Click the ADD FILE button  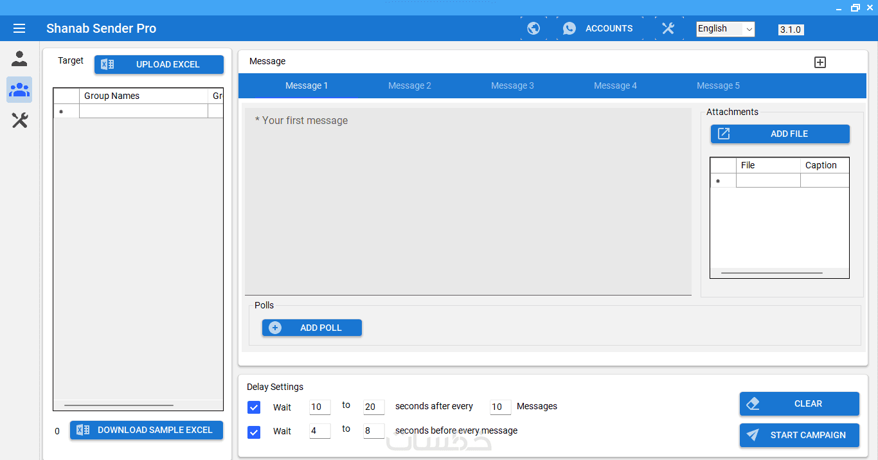(x=780, y=134)
